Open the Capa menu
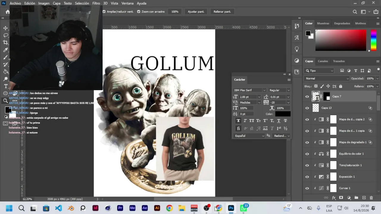The height and width of the screenshot is (214, 381). pyautogui.click(x=57, y=3)
